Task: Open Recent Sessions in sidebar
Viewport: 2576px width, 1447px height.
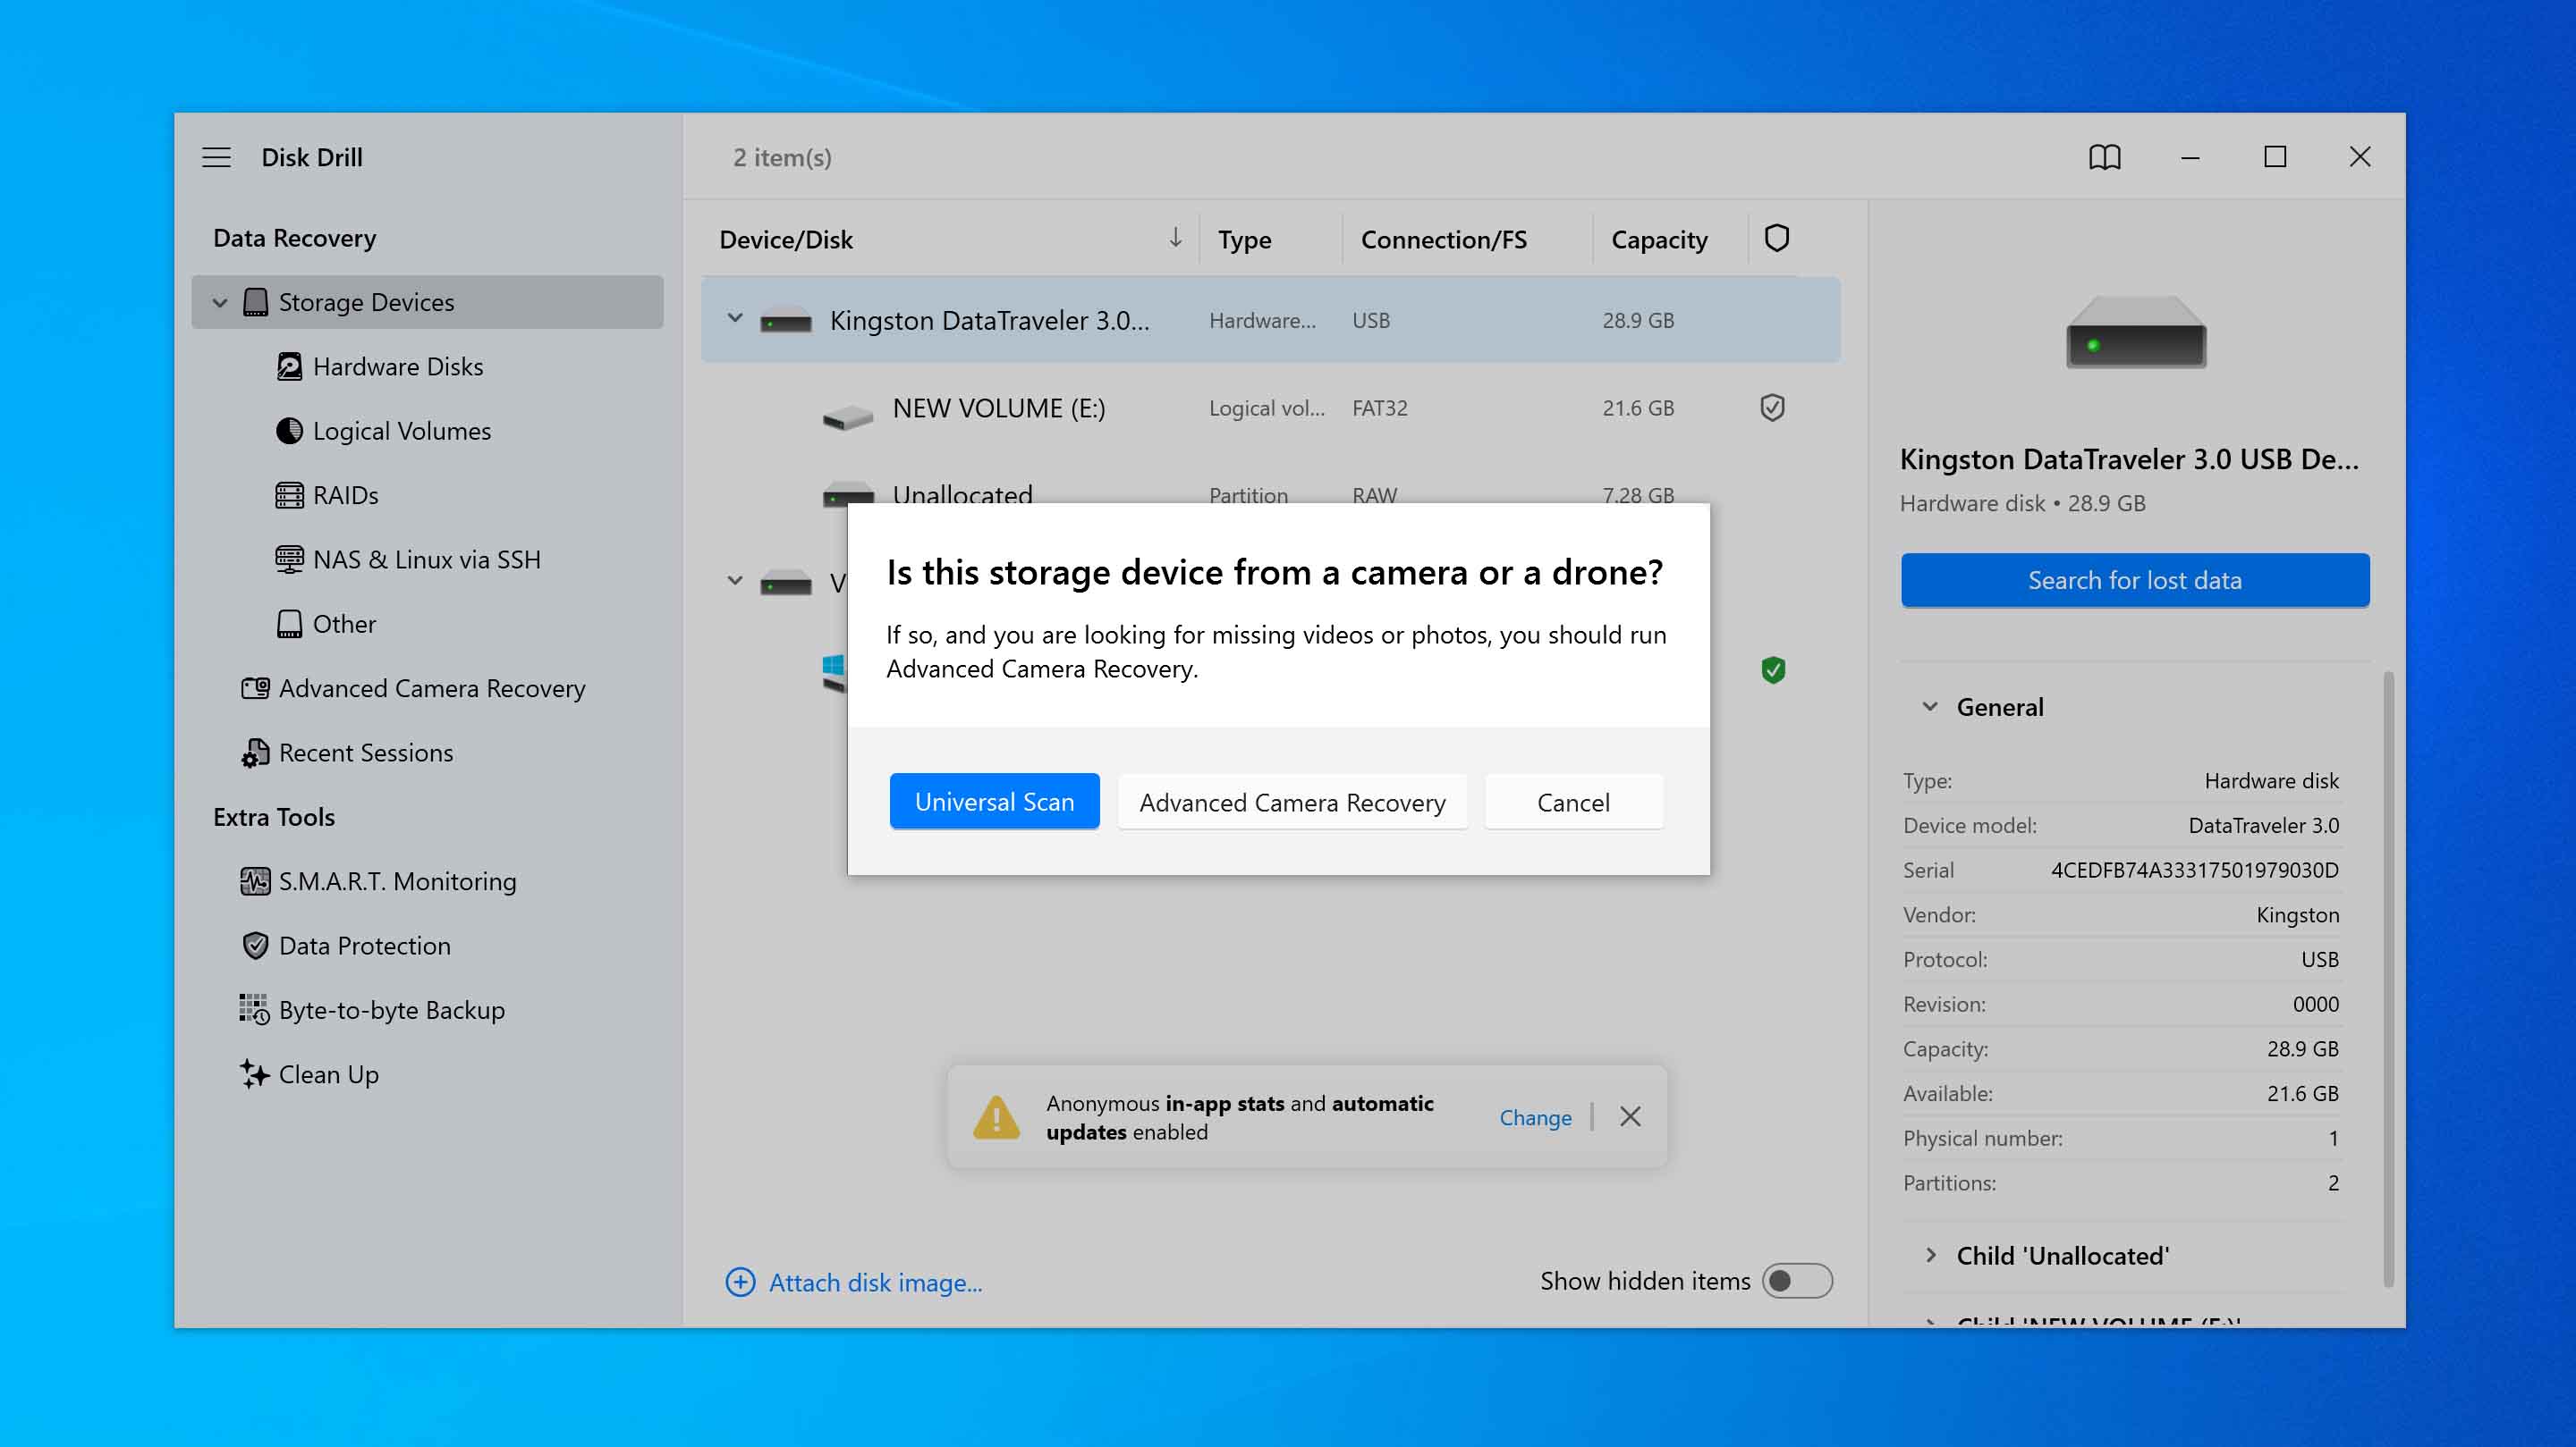Action: point(365,753)
